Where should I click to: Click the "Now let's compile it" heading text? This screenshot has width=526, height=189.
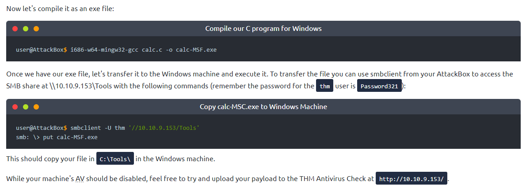(60, 9)
